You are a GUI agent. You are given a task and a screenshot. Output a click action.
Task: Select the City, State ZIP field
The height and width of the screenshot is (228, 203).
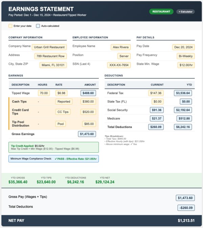pos(53,65)
